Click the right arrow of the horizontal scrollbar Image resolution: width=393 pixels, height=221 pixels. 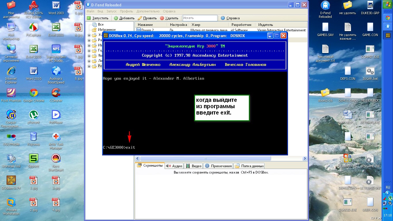[x=305, y=159]
